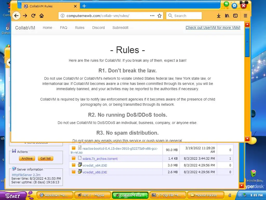
Task: Tick checkbox beside reactos-bootcd iso
Action: click(74, 148)
